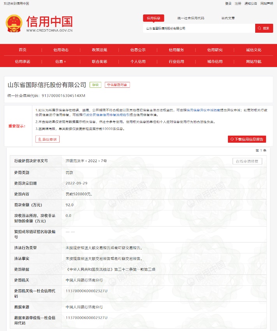Screen dimensions: 277x331
Task: Click the company name search input field
Action: (199, 28)
